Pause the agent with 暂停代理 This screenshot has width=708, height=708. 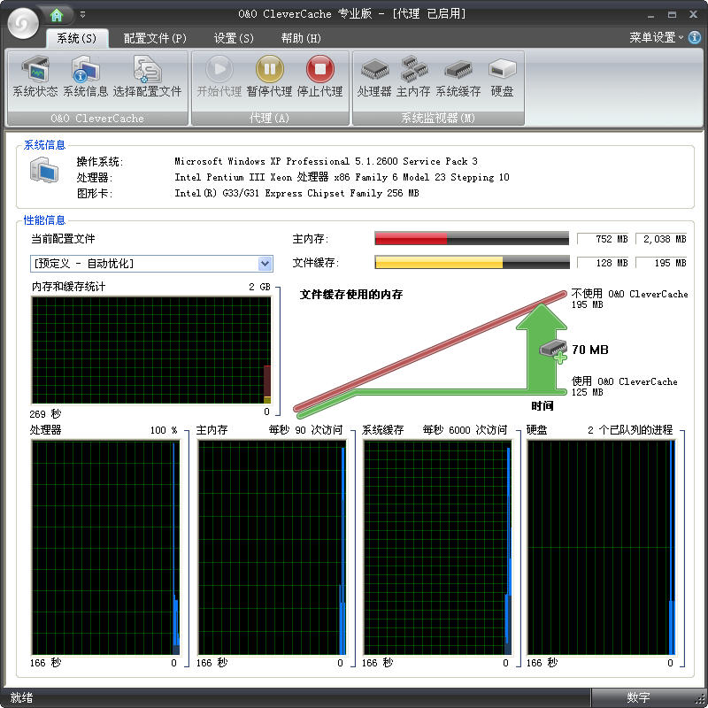270,77
